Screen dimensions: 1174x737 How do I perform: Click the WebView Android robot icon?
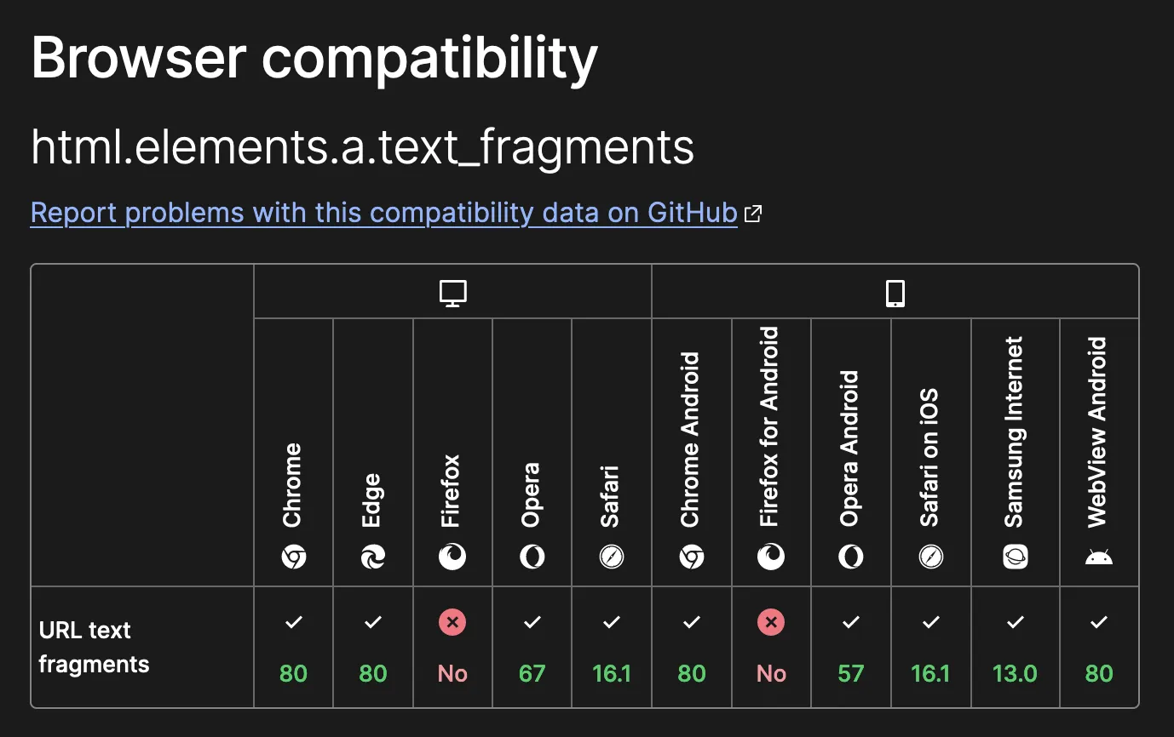coord(1099,557)
